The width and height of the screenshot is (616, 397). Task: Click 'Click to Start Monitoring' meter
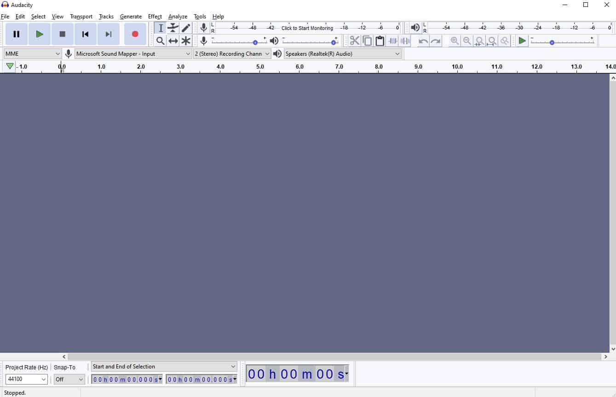307,28
